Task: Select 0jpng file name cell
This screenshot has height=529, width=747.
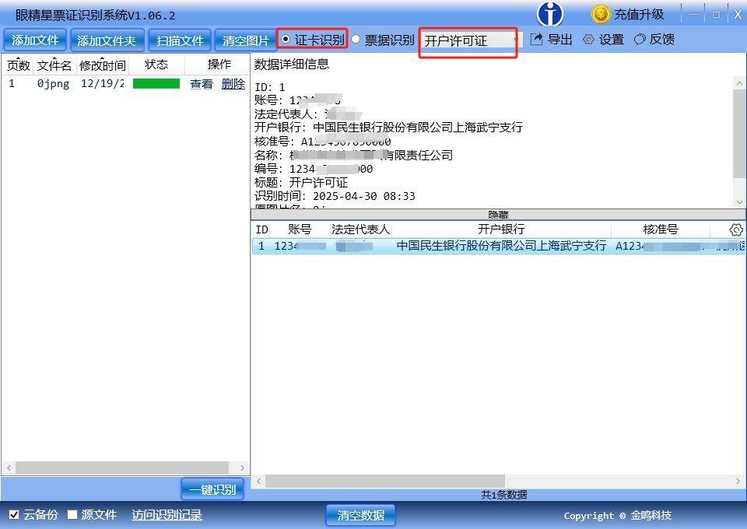Action: [x=54, y=84]
